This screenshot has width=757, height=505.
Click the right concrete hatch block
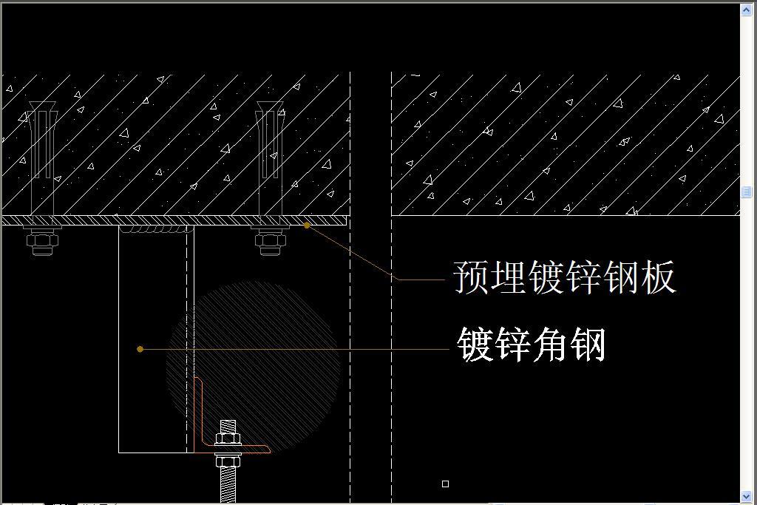coord(566,144)
